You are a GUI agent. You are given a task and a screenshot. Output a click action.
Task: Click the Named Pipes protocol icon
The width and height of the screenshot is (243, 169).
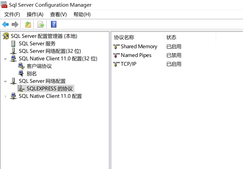(116, 55)
